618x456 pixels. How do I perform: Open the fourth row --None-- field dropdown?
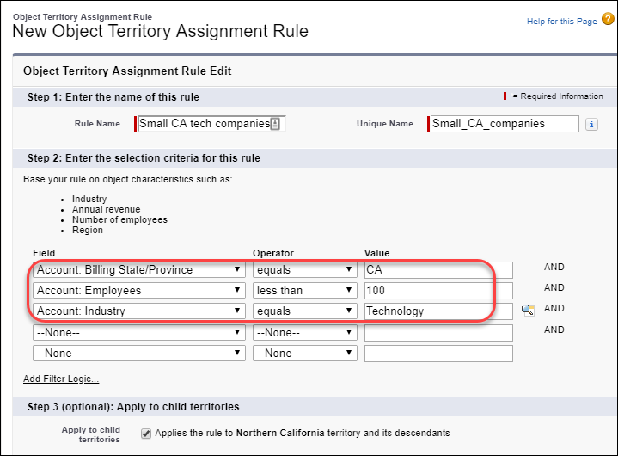pyautogui.click(x=139, y=332)
